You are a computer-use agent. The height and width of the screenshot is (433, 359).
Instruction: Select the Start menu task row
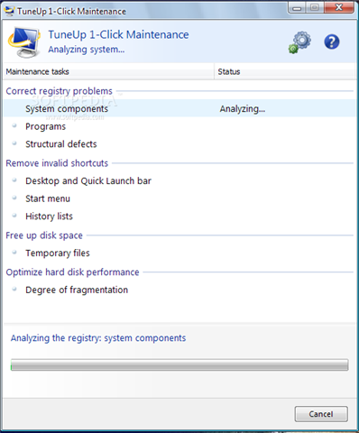[x=179, y=198]
